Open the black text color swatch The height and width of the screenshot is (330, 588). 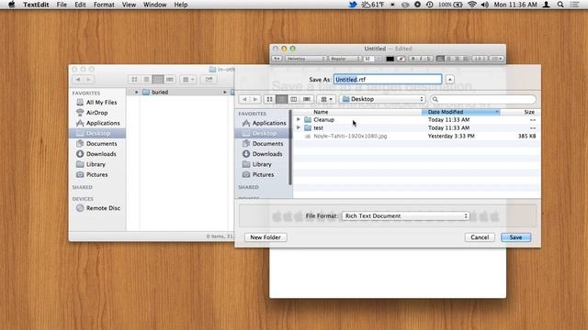[x=390, y=59]
